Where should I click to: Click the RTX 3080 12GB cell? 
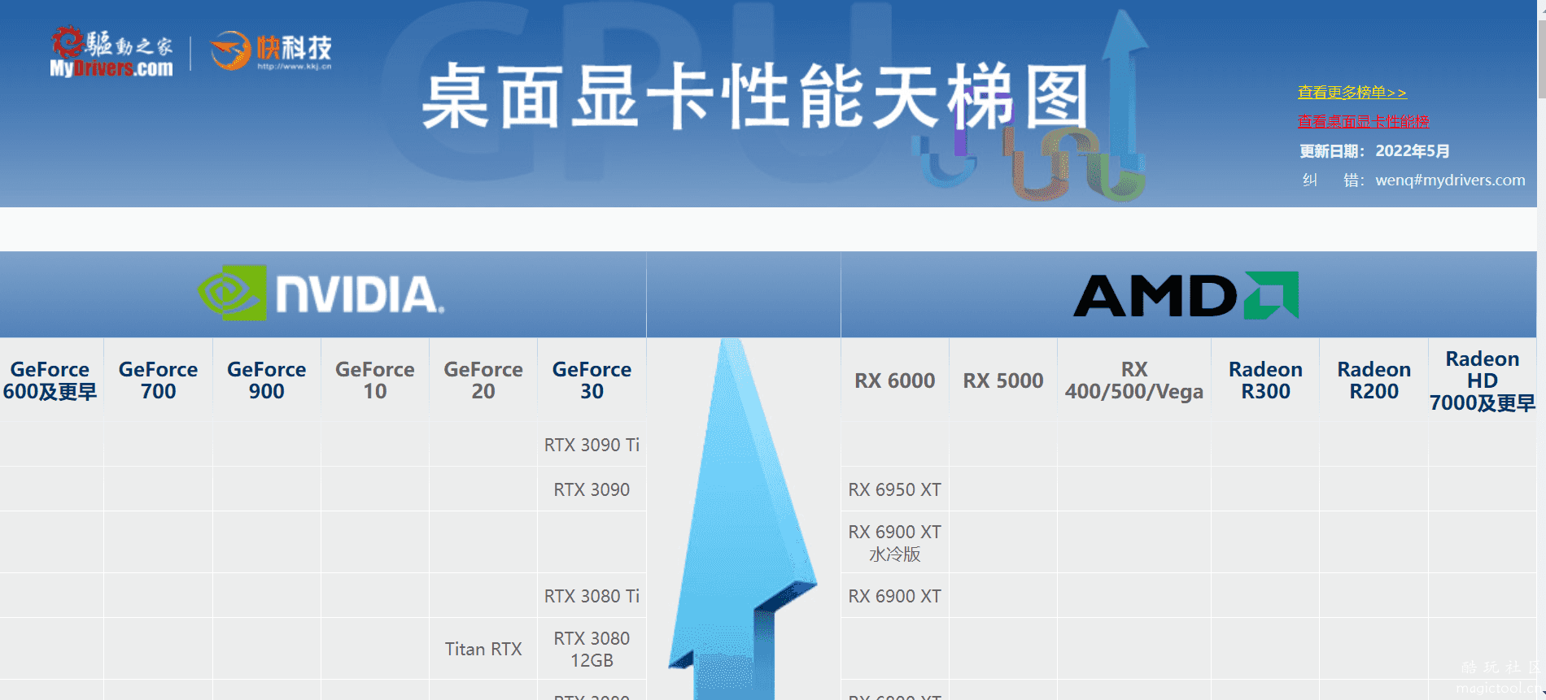(x=592, y=649)
